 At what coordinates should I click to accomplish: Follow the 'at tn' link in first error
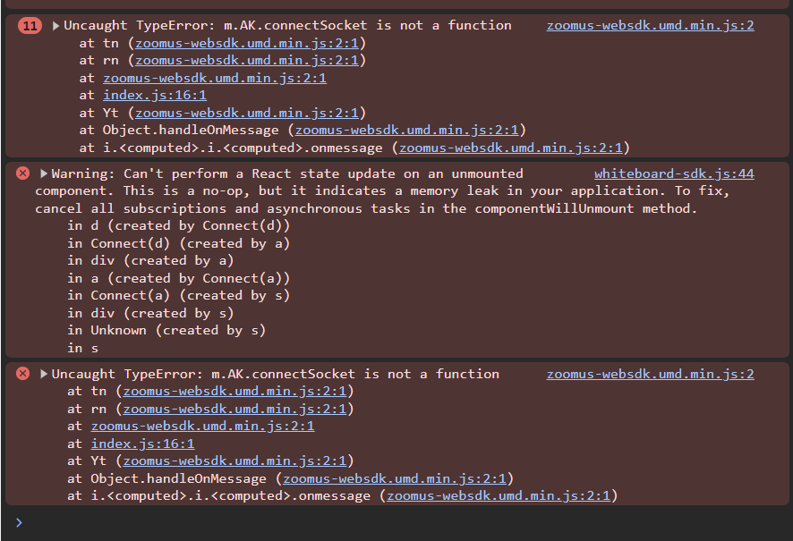point(247,43)
